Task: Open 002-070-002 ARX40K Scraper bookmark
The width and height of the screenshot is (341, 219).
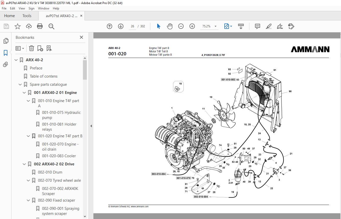Action: [60, 191]
